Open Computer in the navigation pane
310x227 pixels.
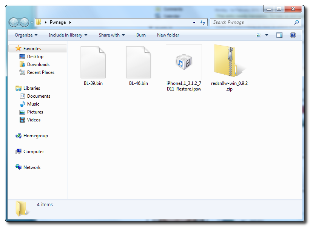point(34,152)
